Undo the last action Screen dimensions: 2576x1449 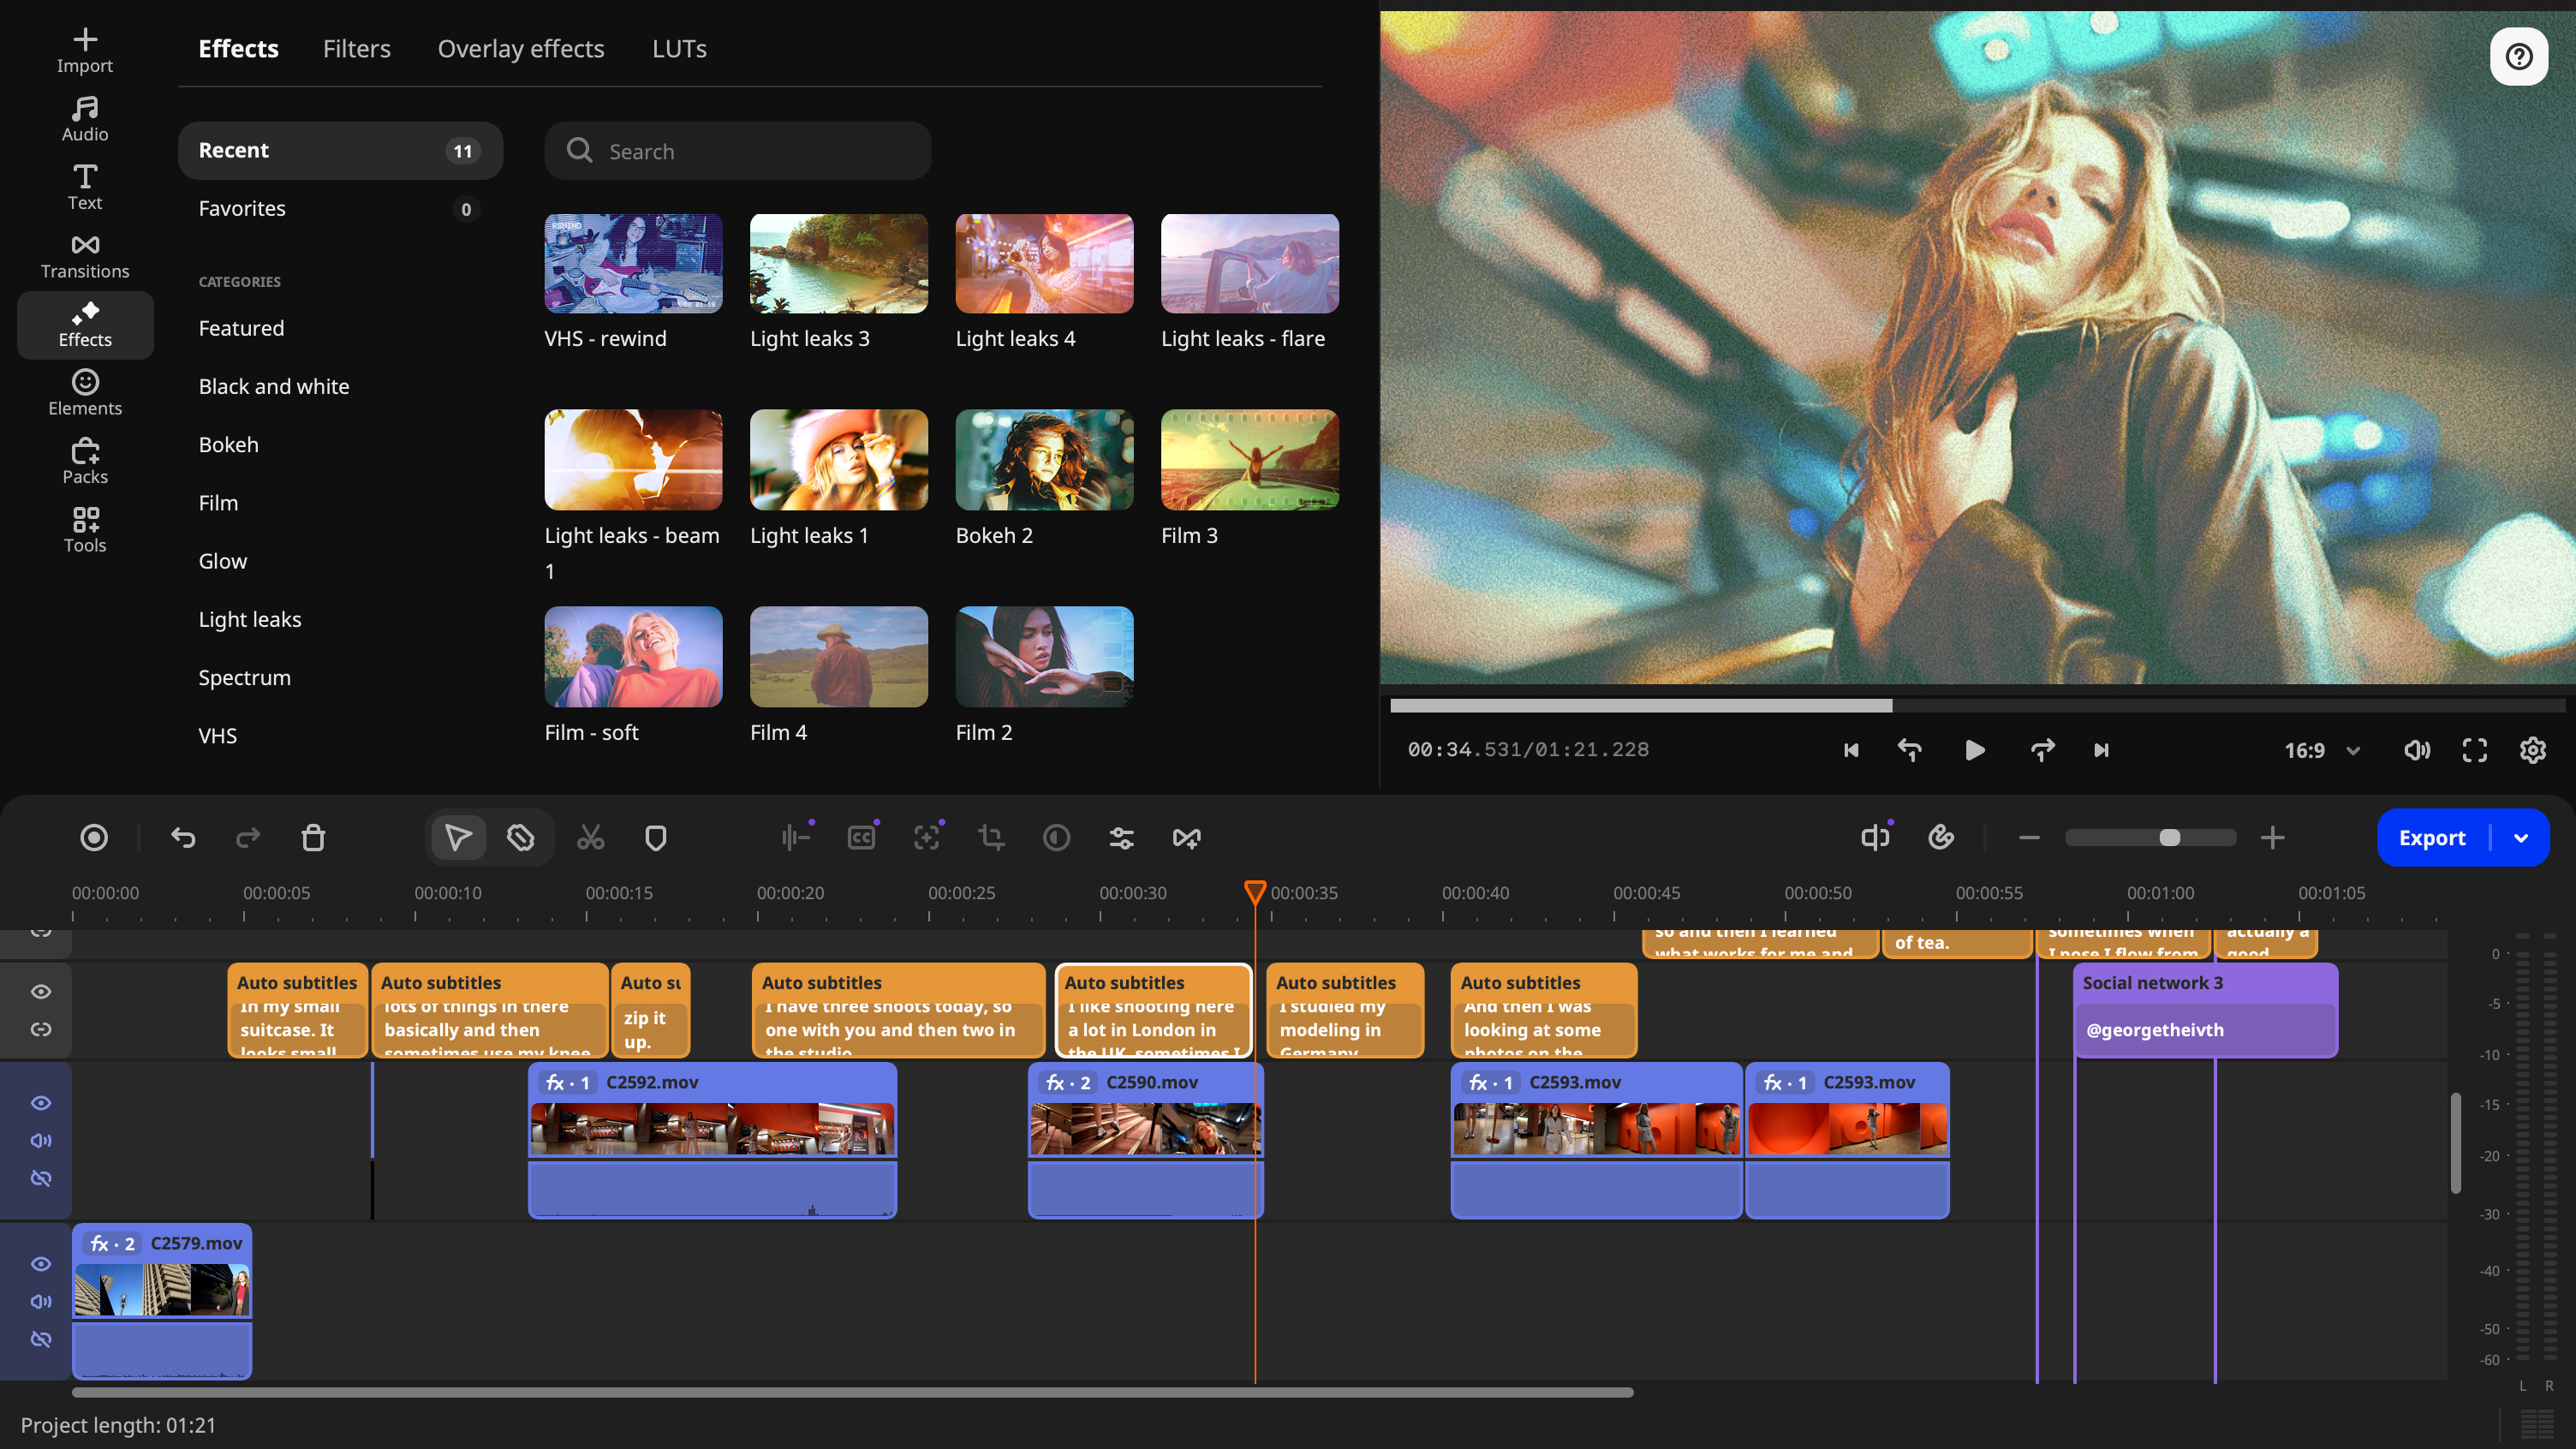183,837
